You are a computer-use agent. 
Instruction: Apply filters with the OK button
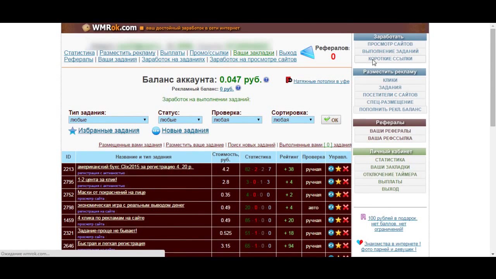click(331, 120)
